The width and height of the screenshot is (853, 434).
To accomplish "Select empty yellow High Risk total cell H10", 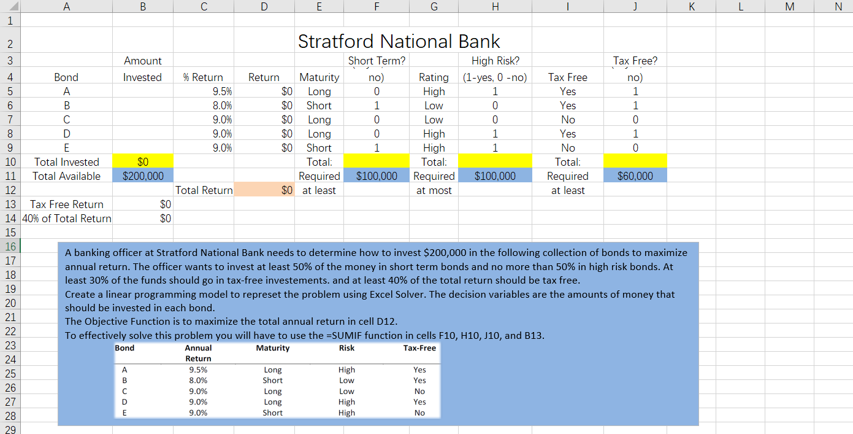I will (x=495, y=161).
